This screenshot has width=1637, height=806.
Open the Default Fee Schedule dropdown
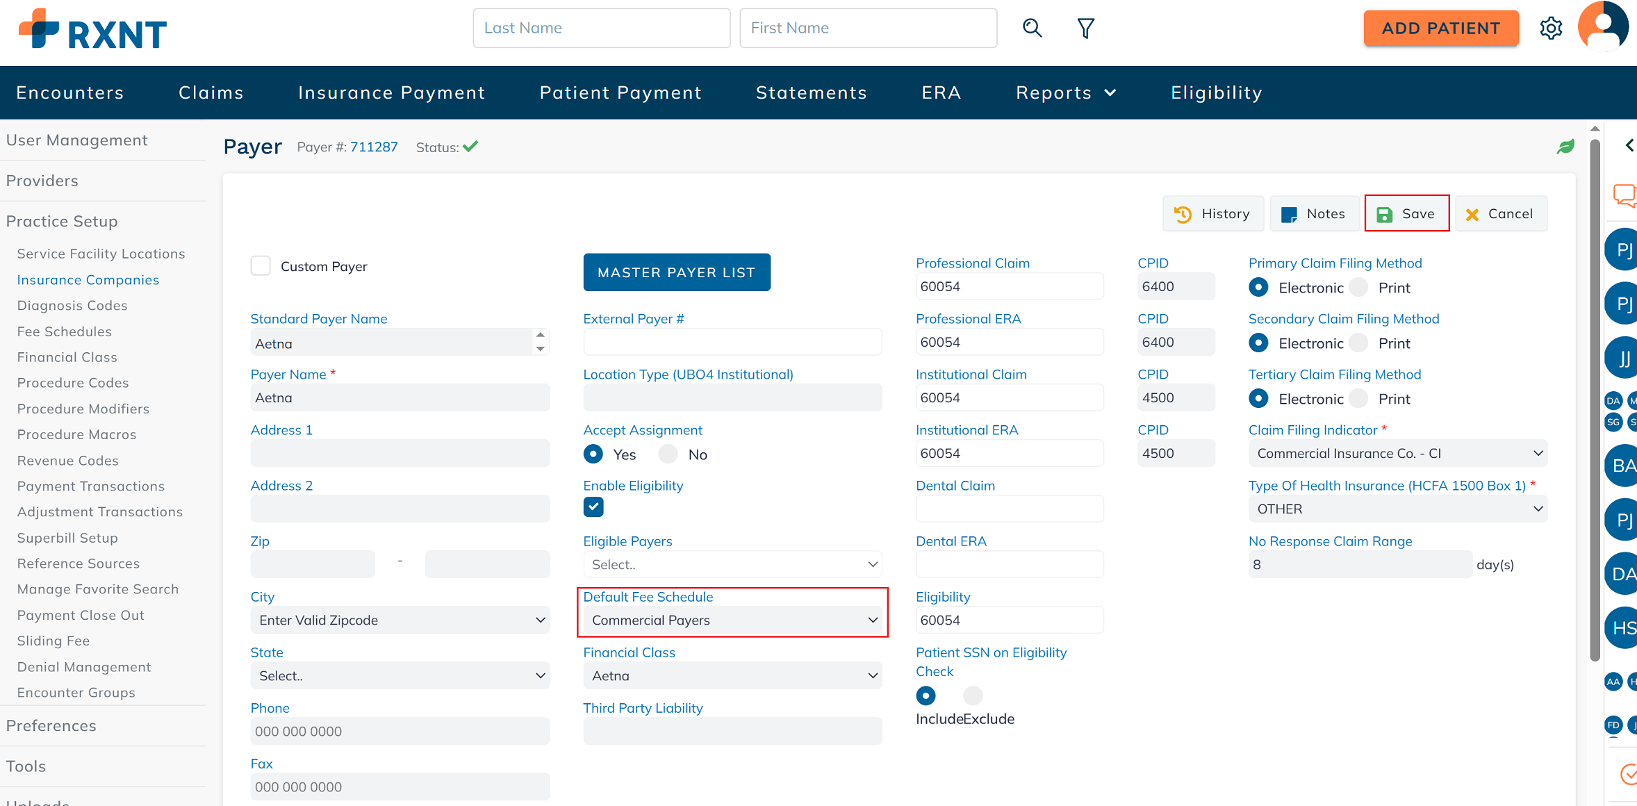coord(732,620)
